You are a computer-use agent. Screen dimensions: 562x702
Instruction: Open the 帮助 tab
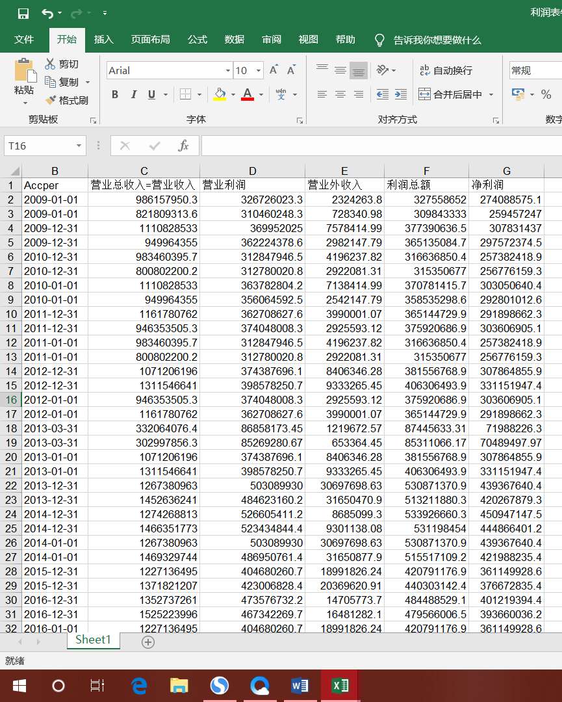click(x=346, y=40)
